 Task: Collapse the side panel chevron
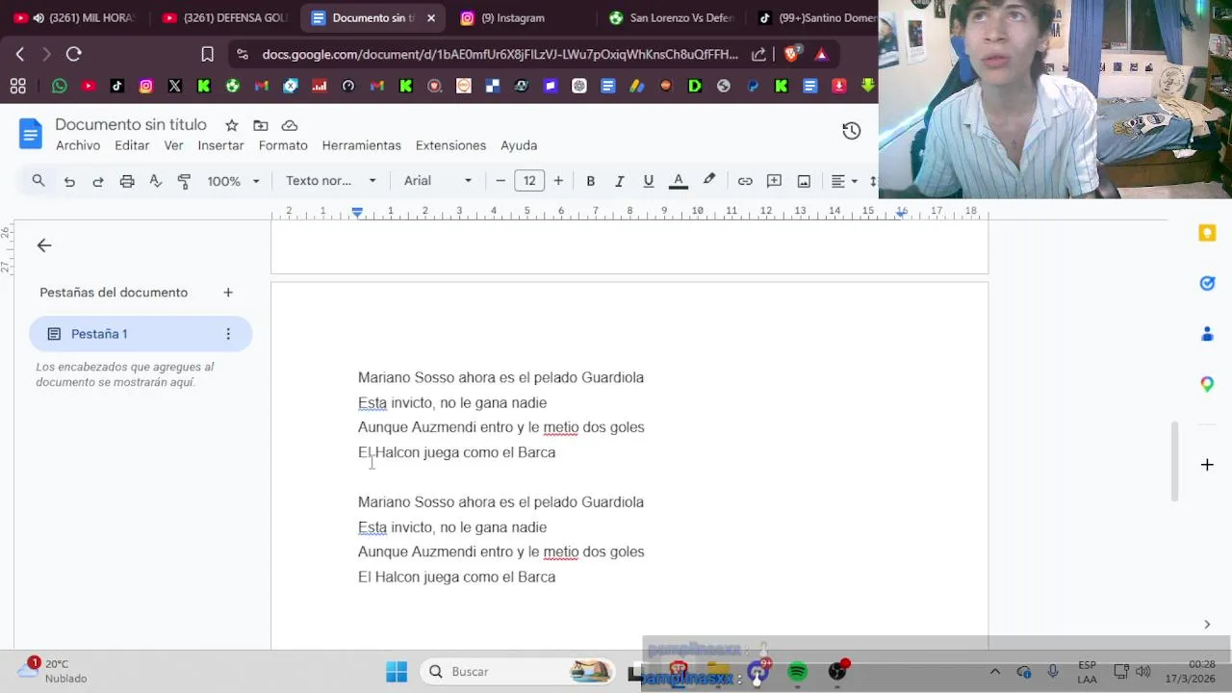click(x=1207, y=625)
